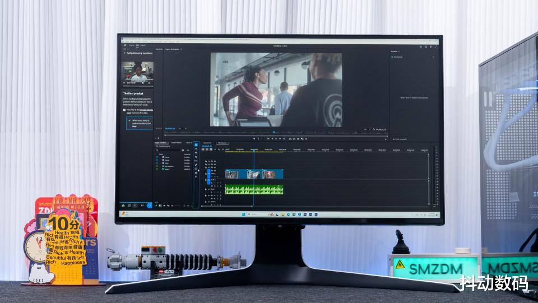
Task: Click the Export Frame camera button
Action: click(x=298, y=138)
